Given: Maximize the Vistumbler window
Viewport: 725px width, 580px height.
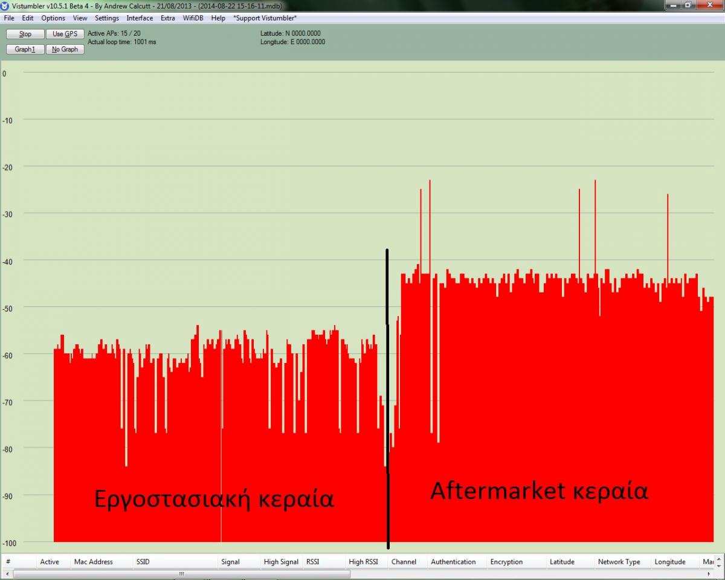Looking at the screenshot, I should tap(689, 5).
